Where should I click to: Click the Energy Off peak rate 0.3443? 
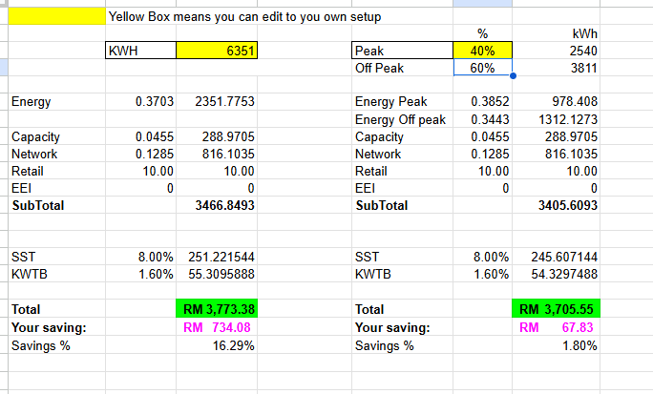[x=482, y=119]
